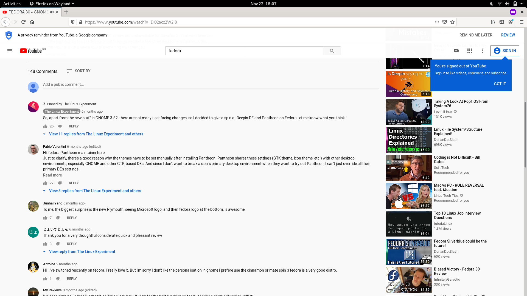527x296 pixels.
Task: Reply to Junhai Yang's comment
Action: [x=72, y=218]
